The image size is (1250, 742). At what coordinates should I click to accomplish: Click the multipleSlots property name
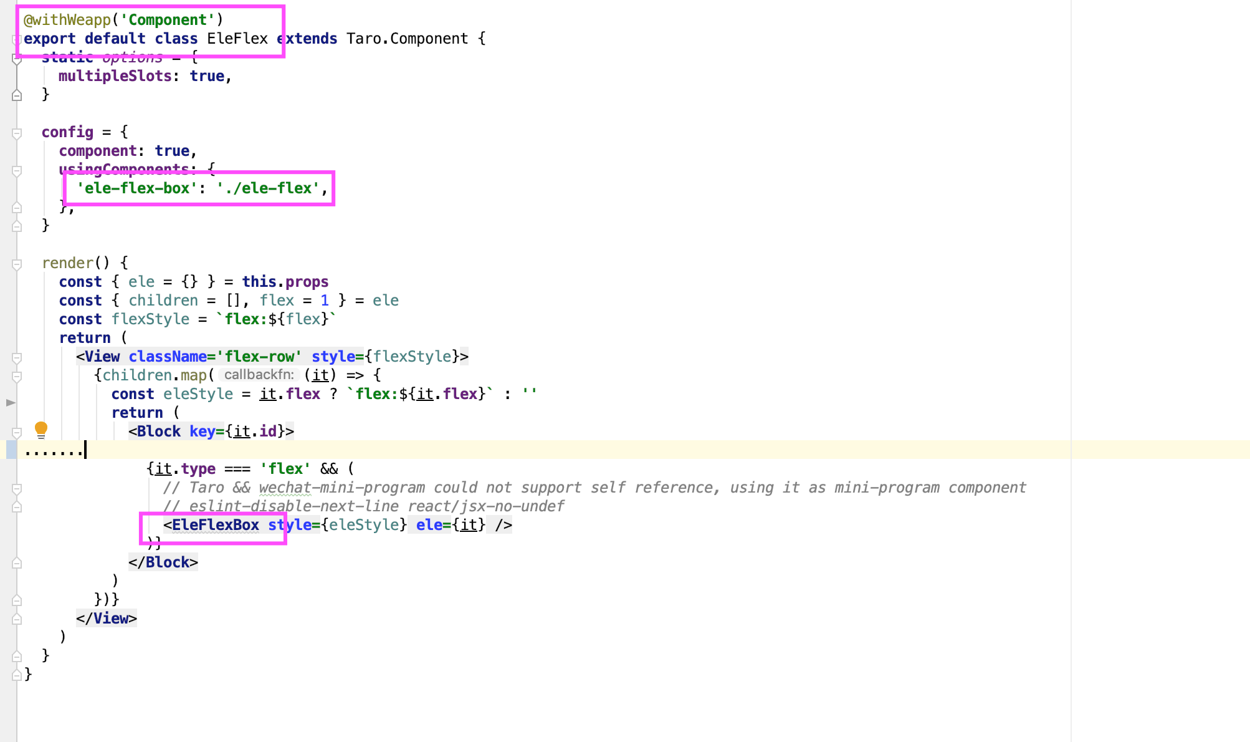click(115, 76)
